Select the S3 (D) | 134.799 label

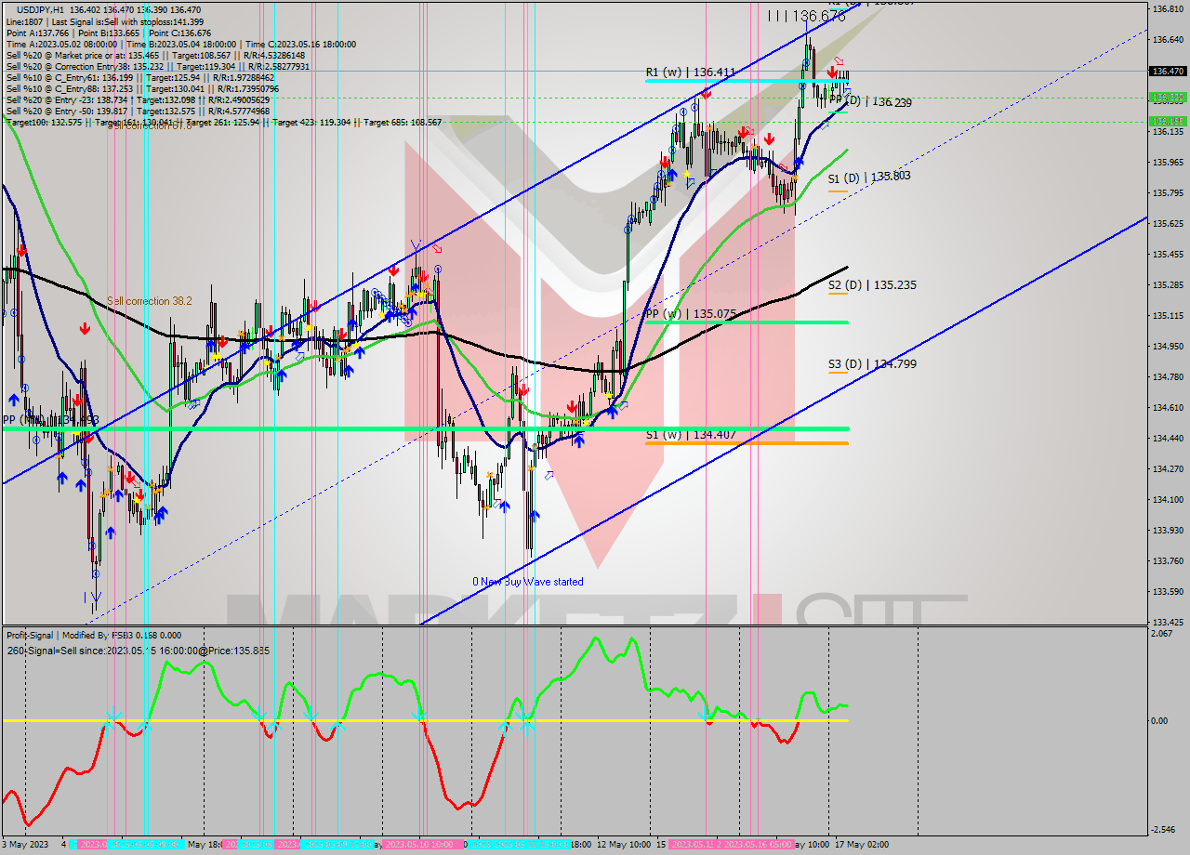pyautogui.click(x=872, y=363)
